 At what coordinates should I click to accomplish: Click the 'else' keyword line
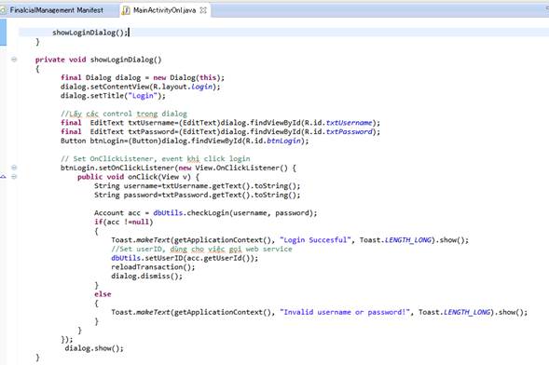pyautogui.click(x=103, y=294)
